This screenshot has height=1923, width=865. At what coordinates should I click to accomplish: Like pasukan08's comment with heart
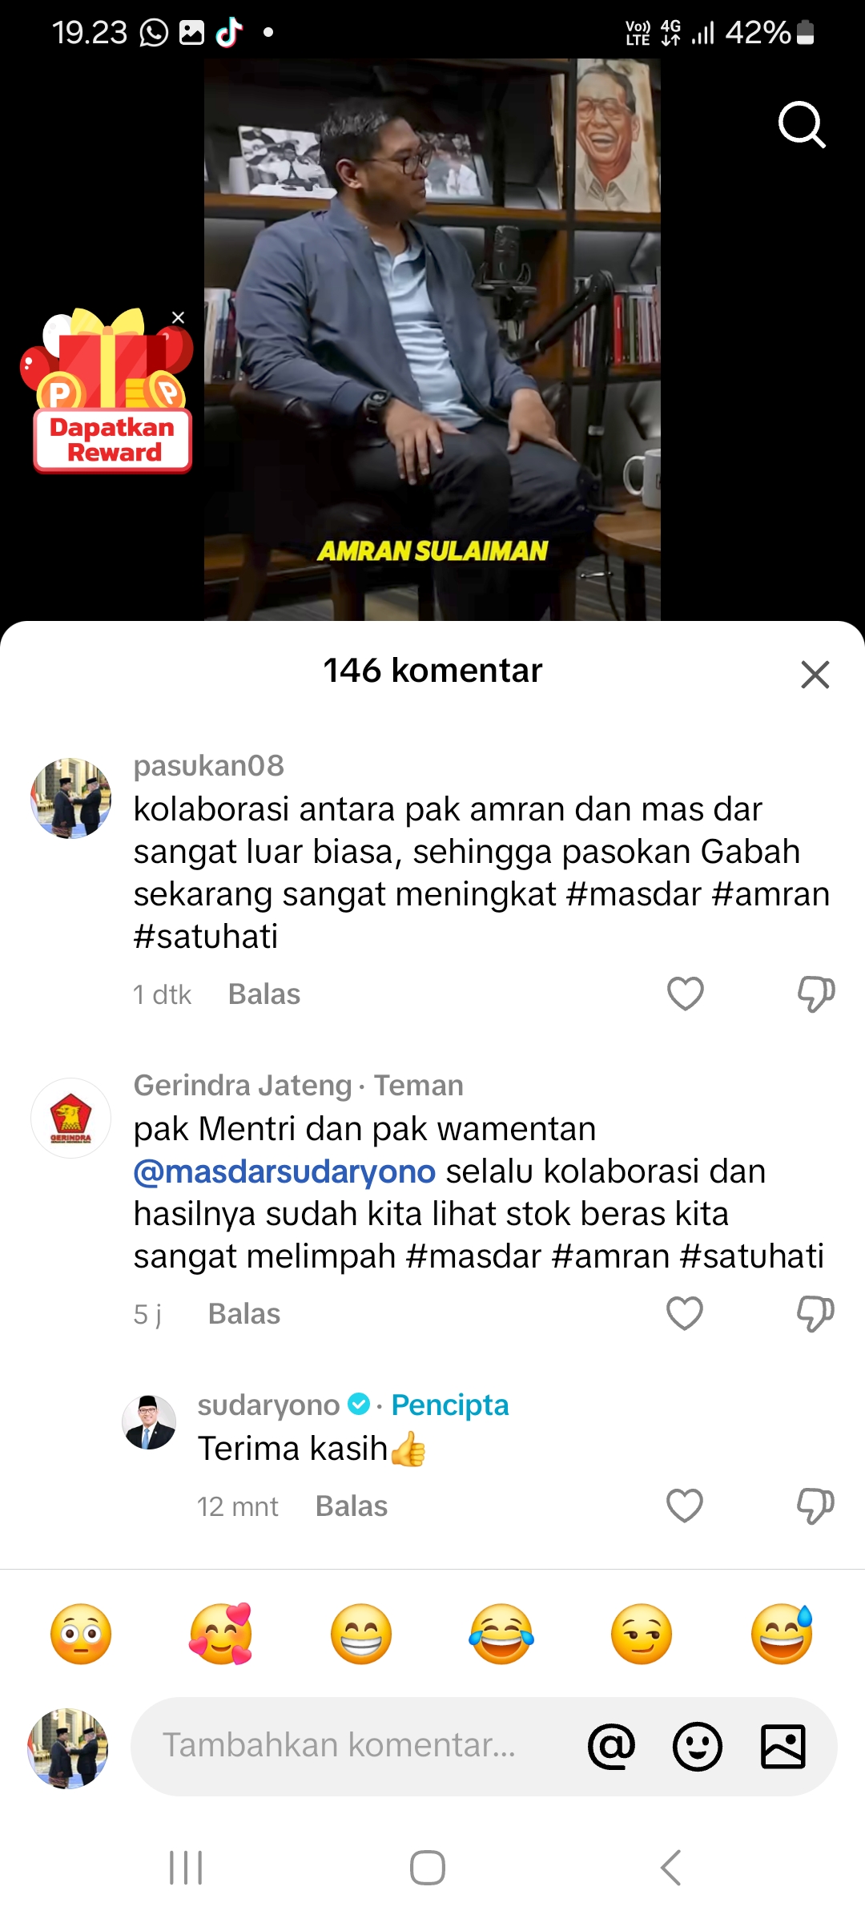pyautogui.click(x=686, y=994)
